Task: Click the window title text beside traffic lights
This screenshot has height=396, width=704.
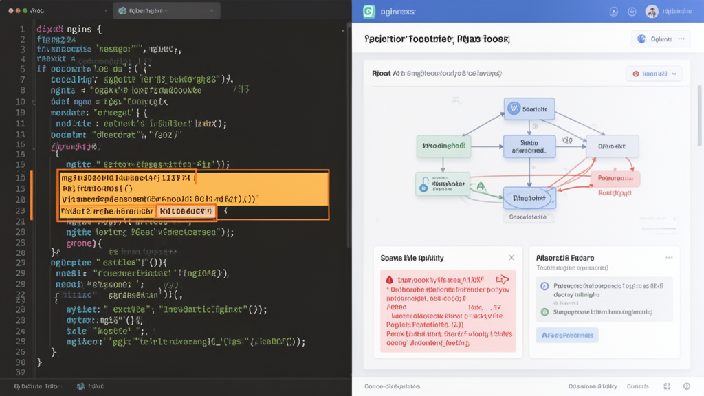Action: [37, 10]
